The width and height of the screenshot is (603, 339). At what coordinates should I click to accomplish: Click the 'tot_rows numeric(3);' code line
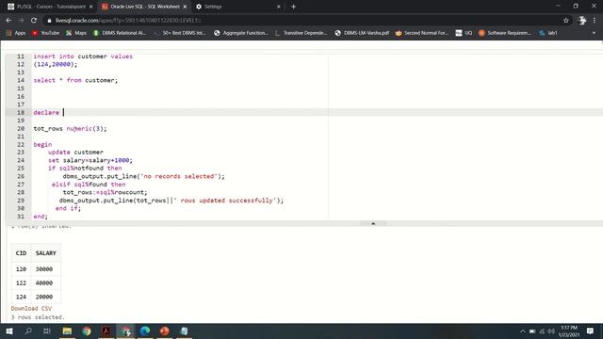[70, 128]
